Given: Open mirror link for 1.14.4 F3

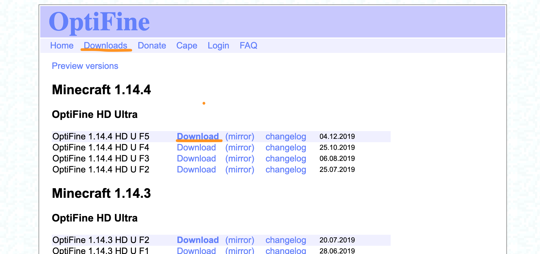Looking at the screenshot, I should pyautogui.click(x=240, y=158).
